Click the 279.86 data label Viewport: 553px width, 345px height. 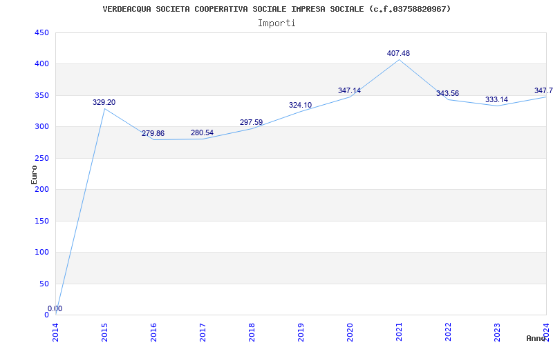click(x=153, y=133)
